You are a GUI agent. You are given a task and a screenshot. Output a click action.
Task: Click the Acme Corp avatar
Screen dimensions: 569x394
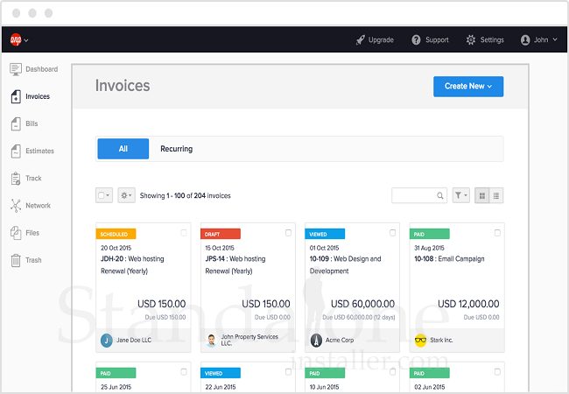(x=316, y=341)
